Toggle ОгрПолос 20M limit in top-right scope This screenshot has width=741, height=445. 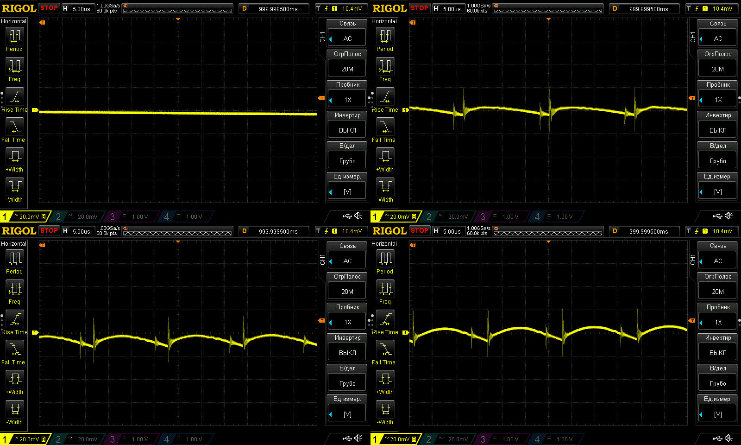point(717,69)
